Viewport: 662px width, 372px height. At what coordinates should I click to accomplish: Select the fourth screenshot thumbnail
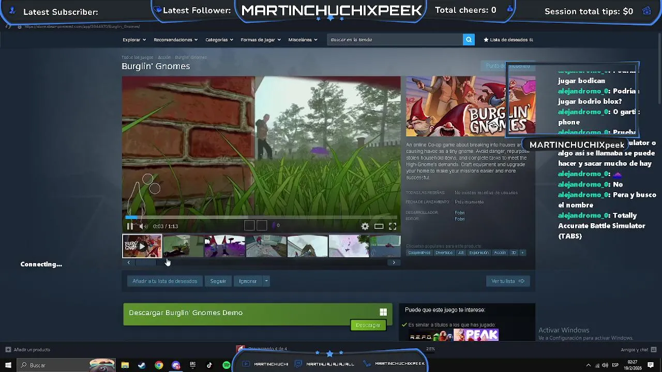[x=266, y=246]
